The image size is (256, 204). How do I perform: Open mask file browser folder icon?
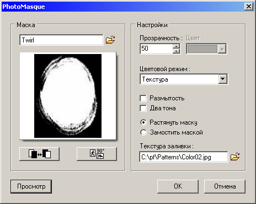[x=110, y=40]
